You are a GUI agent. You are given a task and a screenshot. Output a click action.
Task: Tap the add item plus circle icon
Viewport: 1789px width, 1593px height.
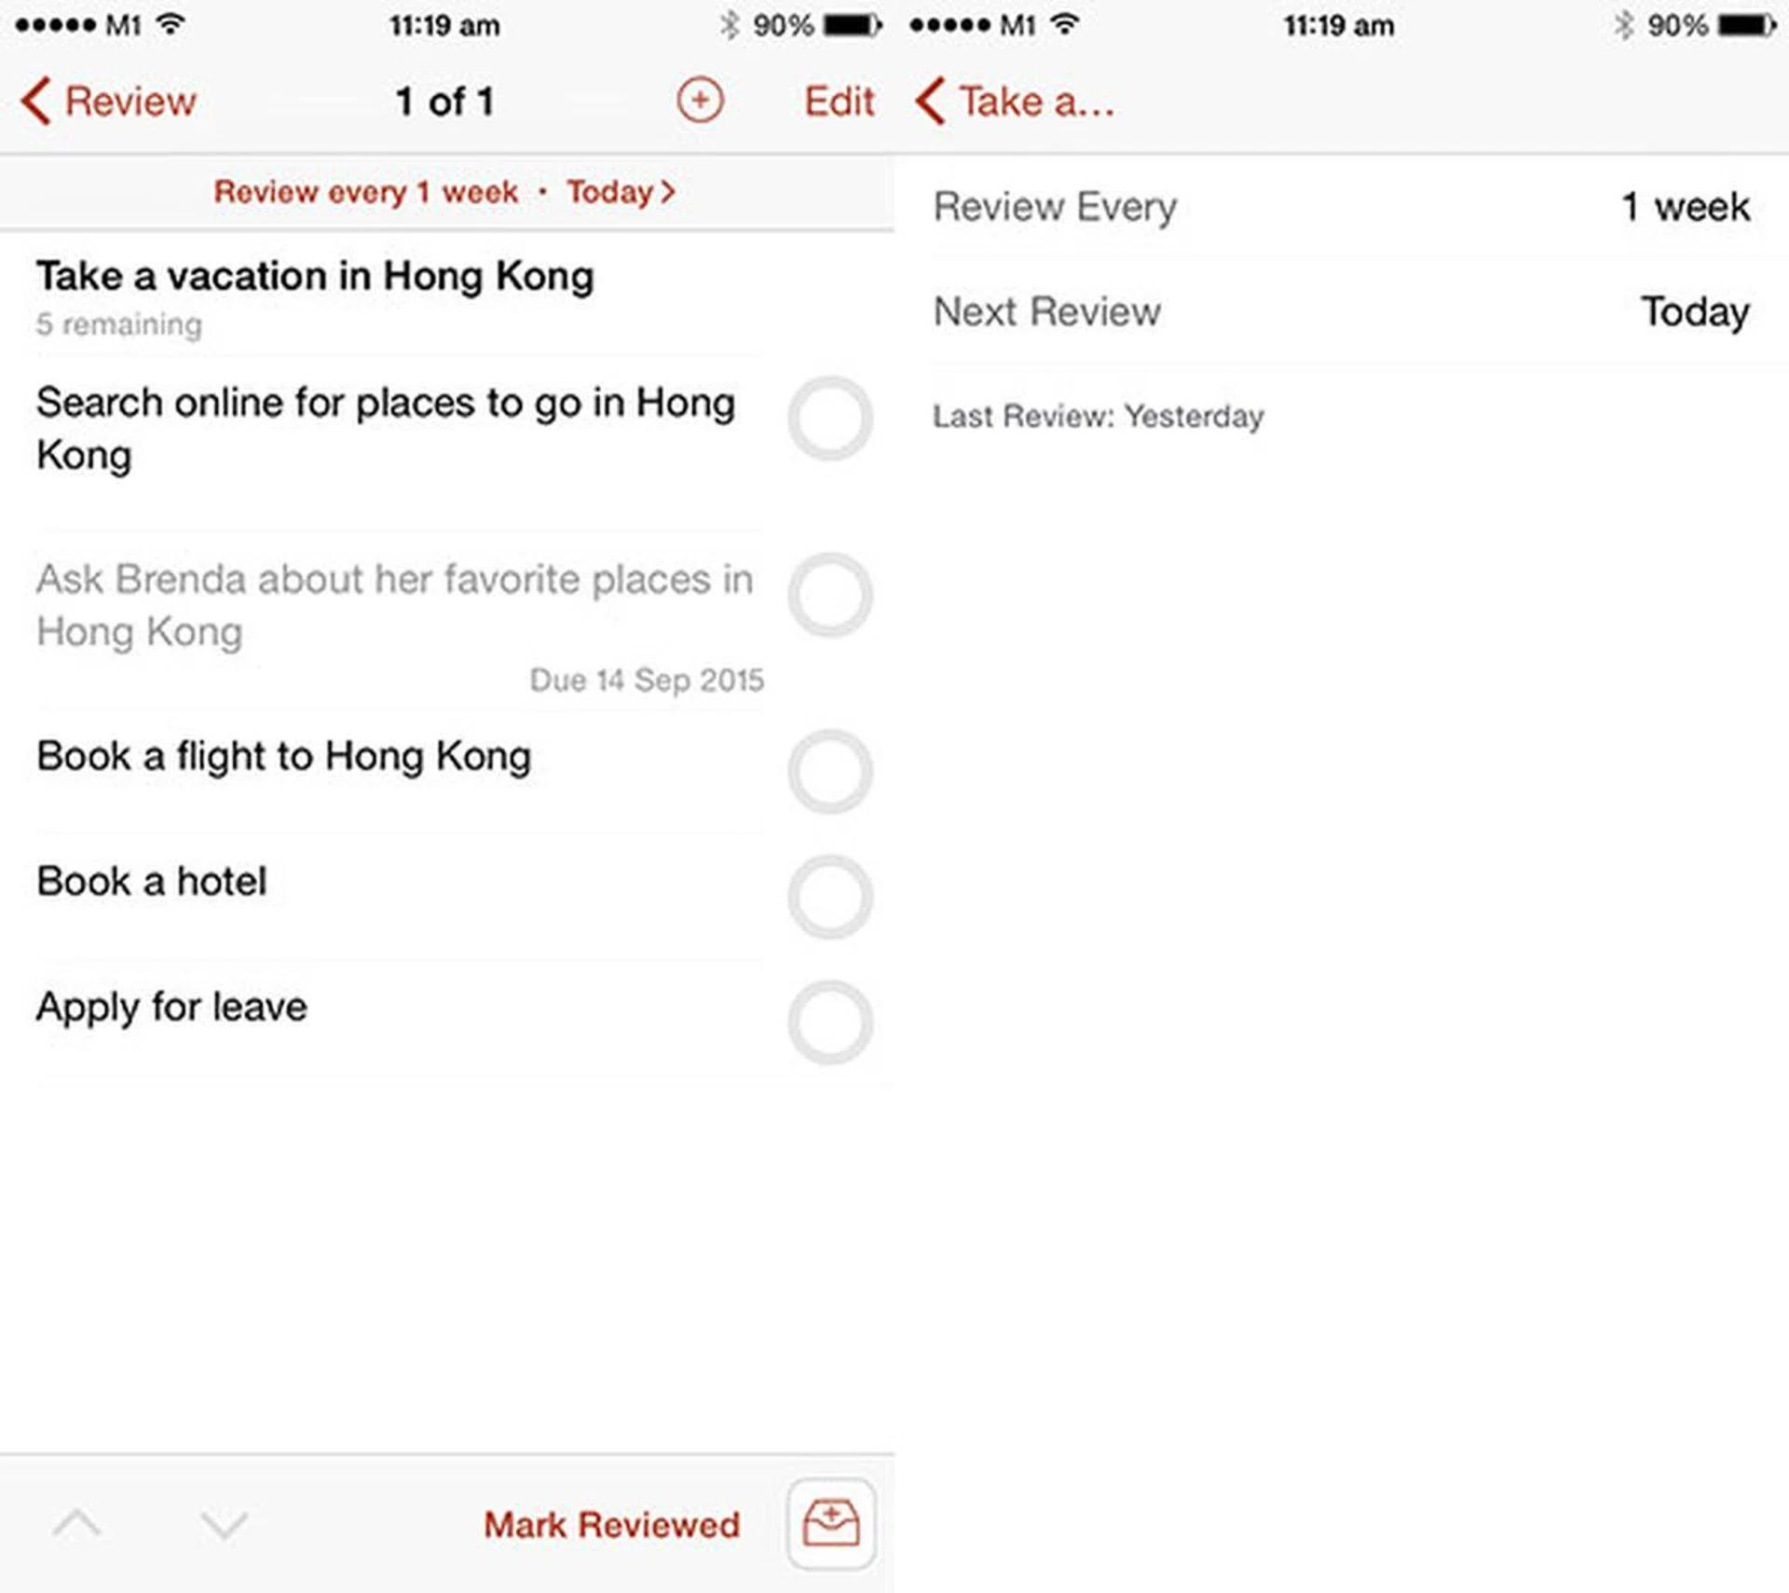pos(700,101)
